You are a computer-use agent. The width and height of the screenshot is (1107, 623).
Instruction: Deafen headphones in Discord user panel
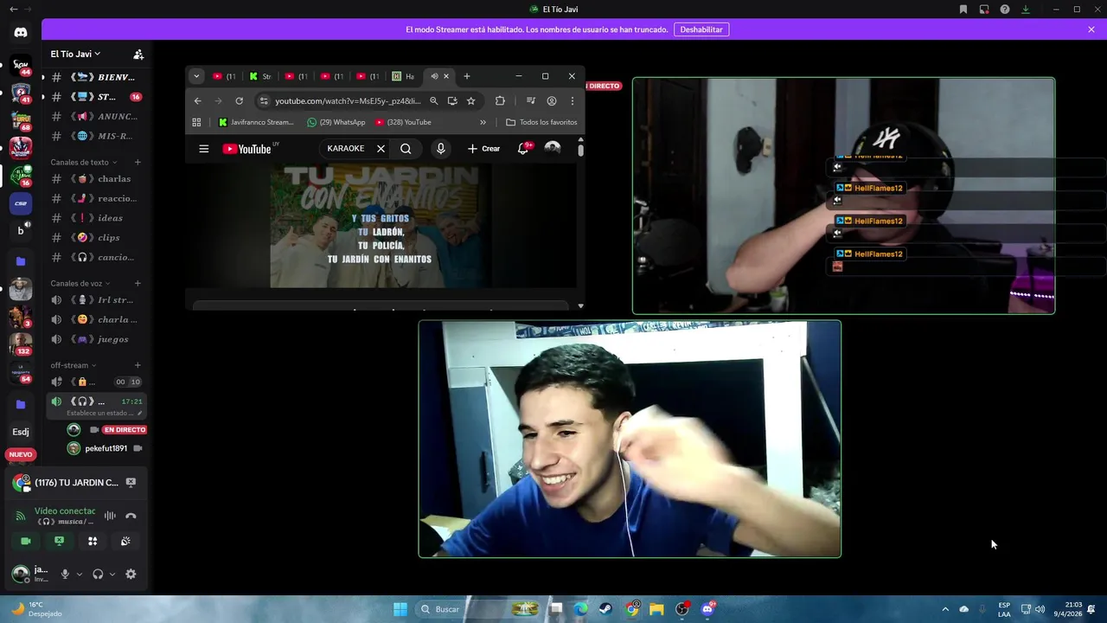(98, 574)
